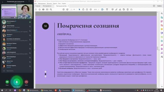
Task: Select participant Lettie Hempstock in the list
Action: pyautogui.click(x=17, y=53)
